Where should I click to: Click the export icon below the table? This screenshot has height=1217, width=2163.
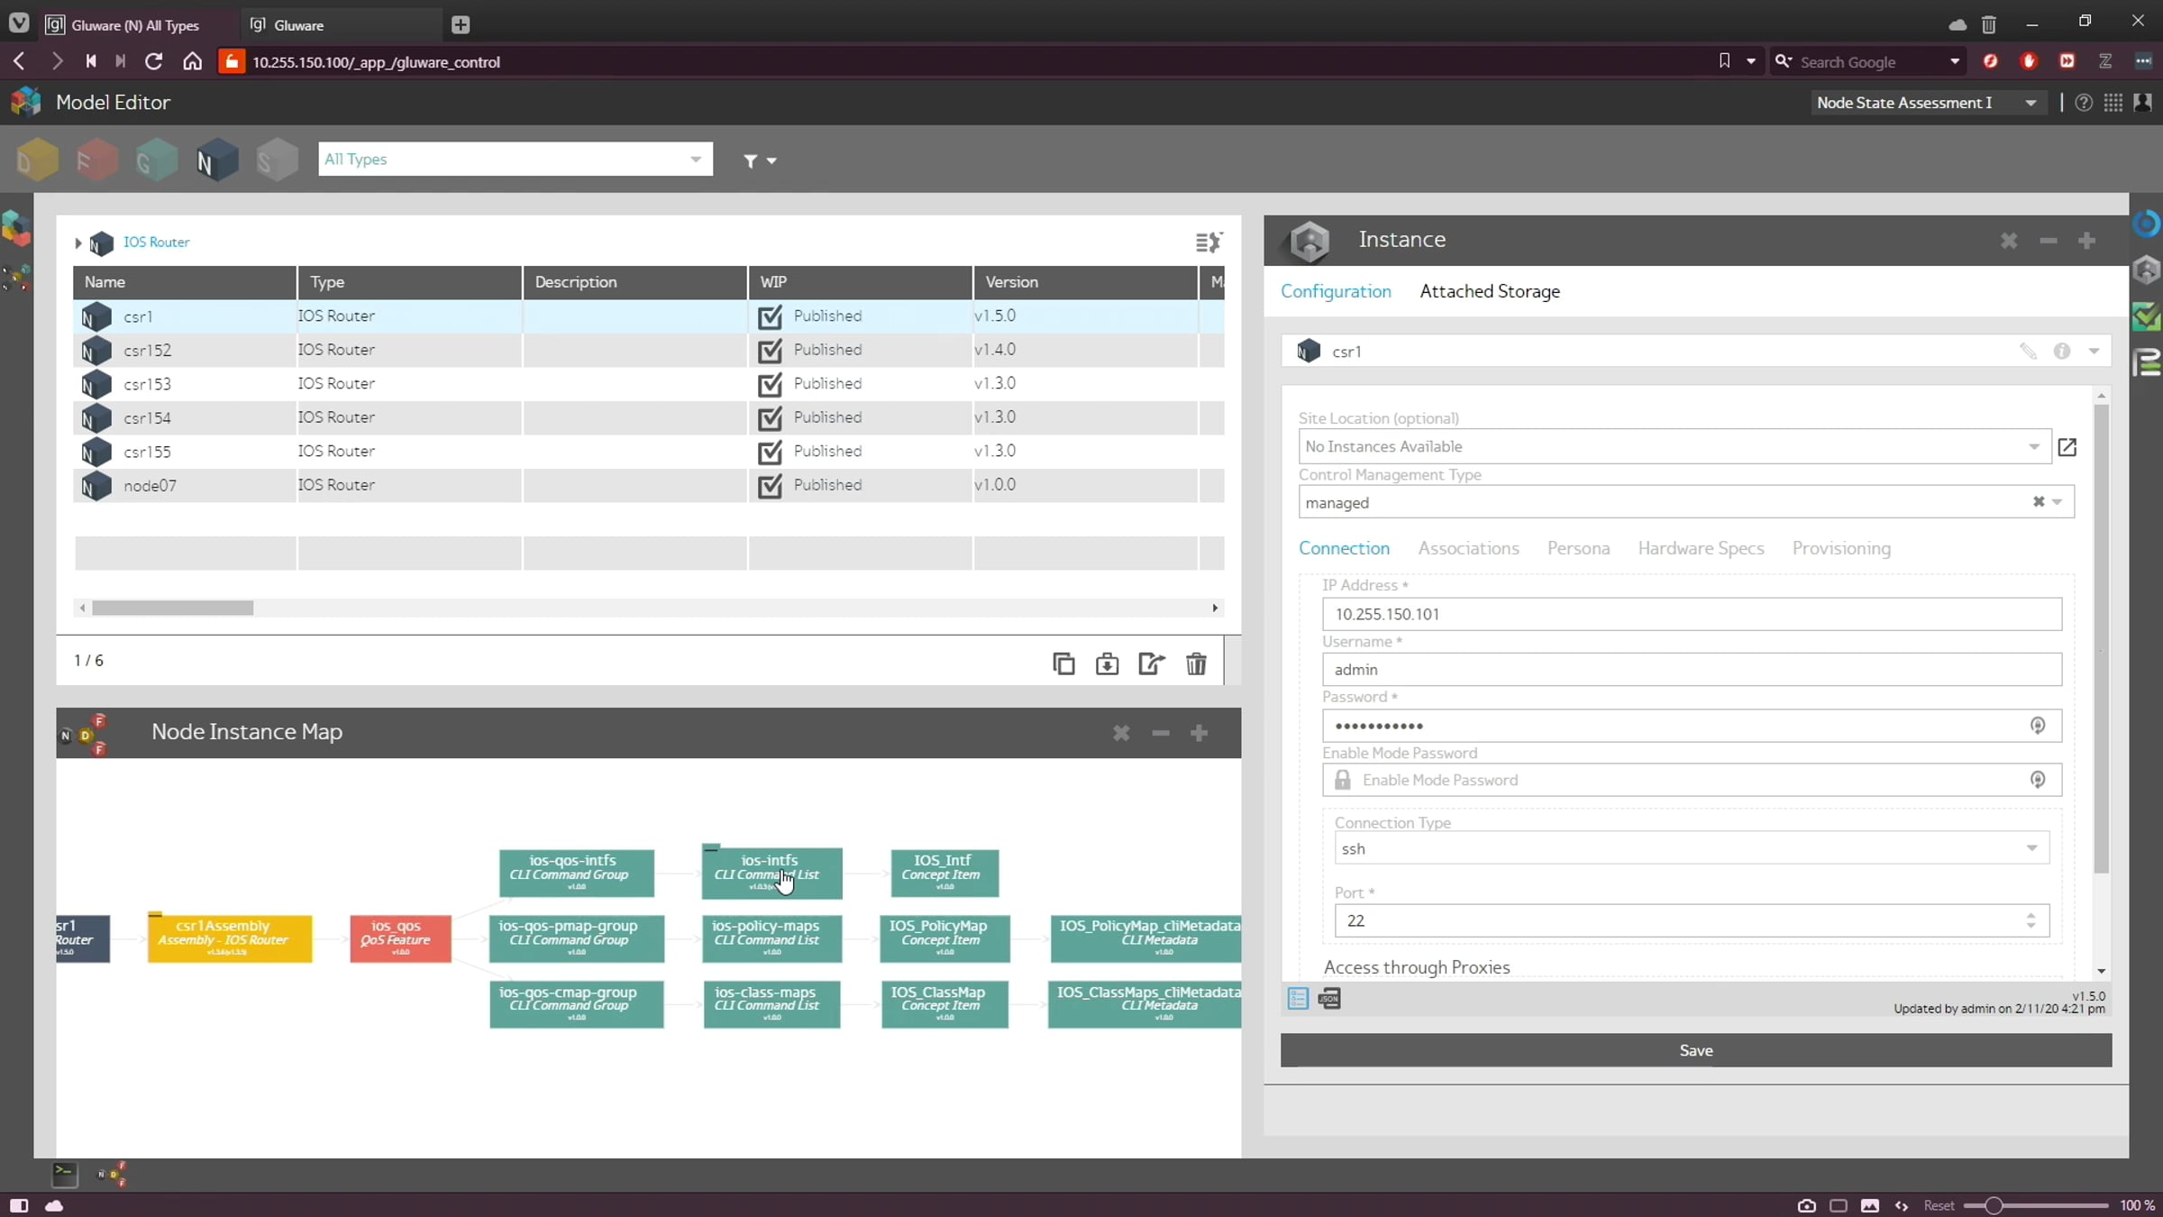pyautogui.click(x=1151, y=664)
